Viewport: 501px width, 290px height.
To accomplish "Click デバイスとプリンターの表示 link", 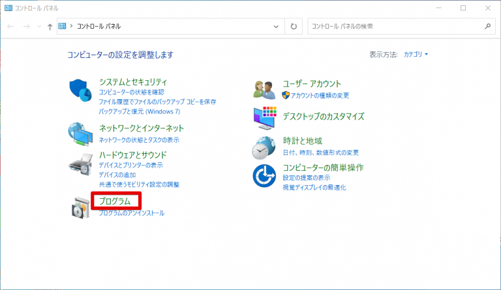I will pyautogui.click(x=130, y=165).
